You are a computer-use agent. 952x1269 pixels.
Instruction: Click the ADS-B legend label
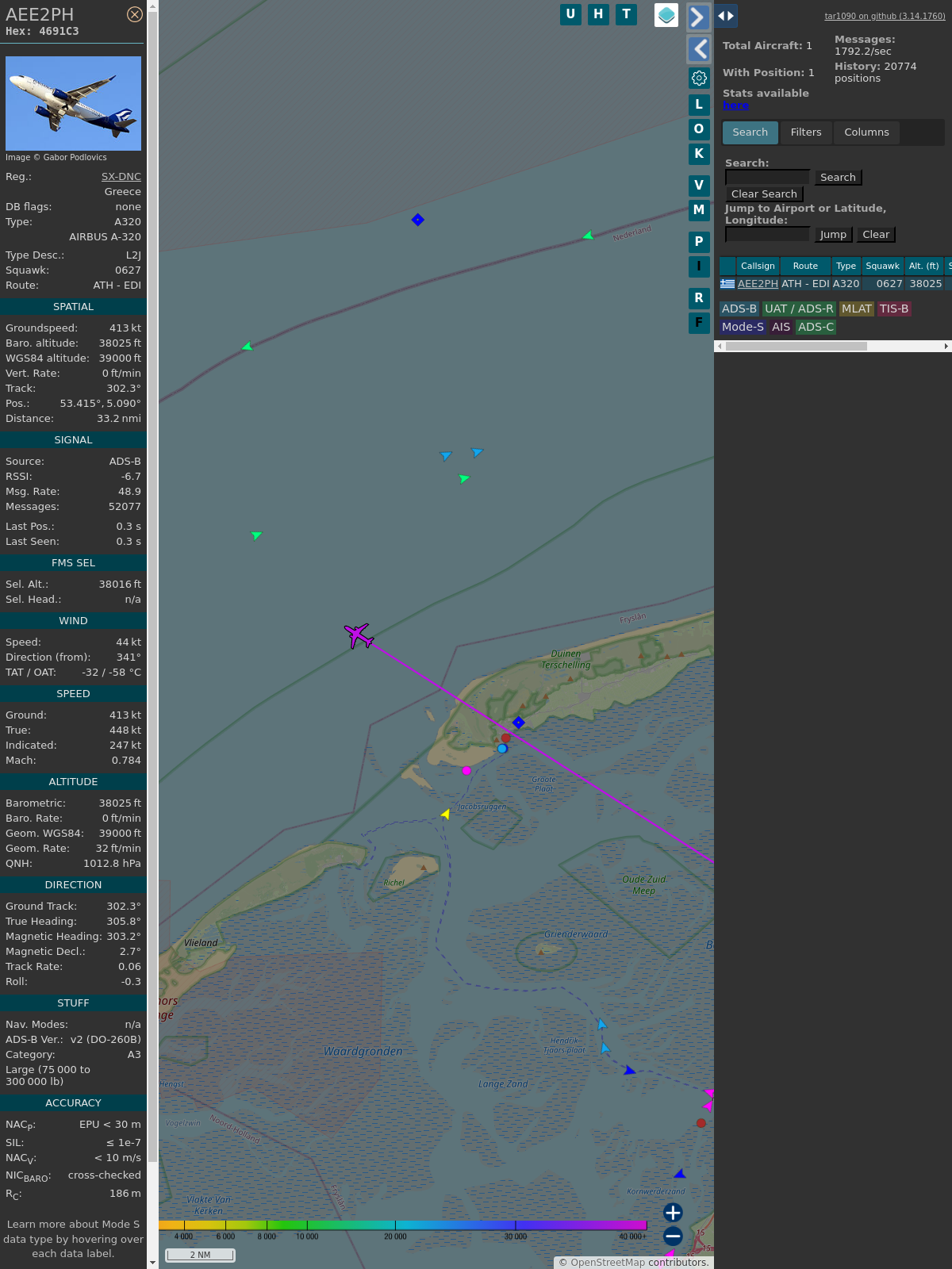tap(739, 309)
